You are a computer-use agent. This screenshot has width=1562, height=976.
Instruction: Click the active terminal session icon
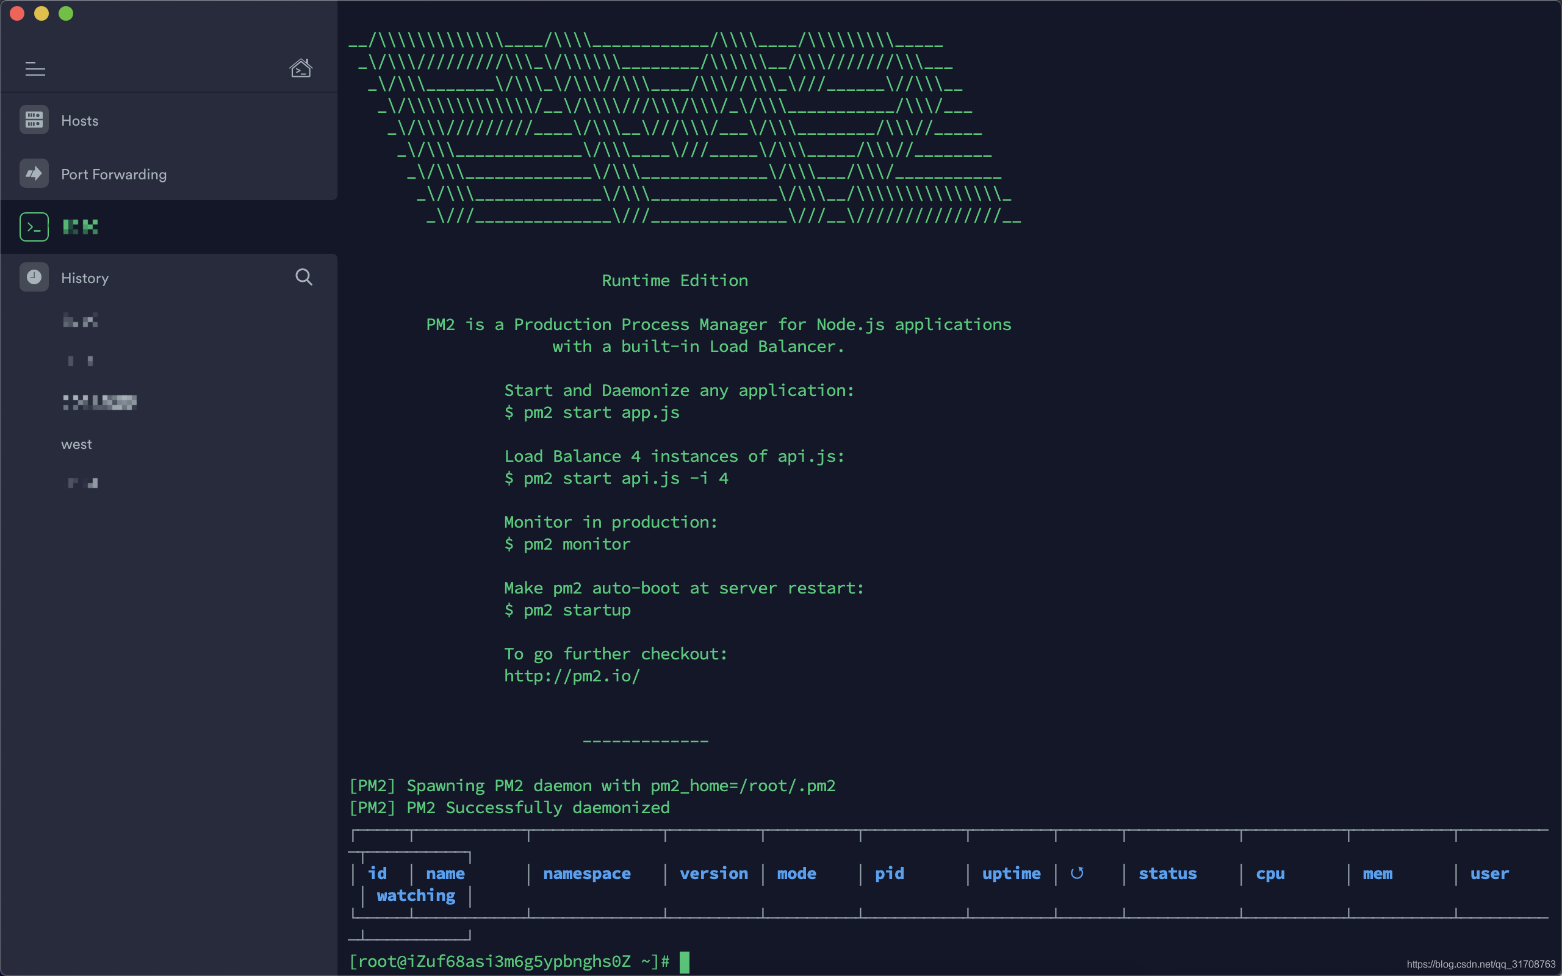(34, 227)
